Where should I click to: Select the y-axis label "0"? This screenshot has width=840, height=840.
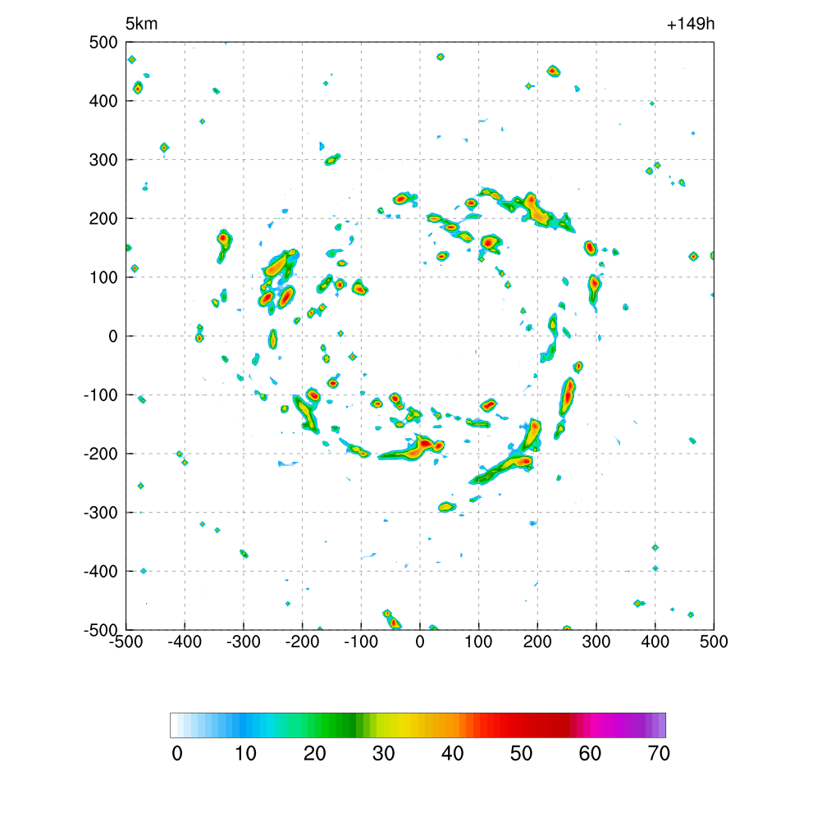pos(113,337)
